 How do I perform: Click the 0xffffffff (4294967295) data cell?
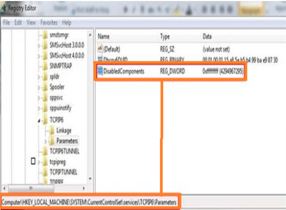click(223, 71)
